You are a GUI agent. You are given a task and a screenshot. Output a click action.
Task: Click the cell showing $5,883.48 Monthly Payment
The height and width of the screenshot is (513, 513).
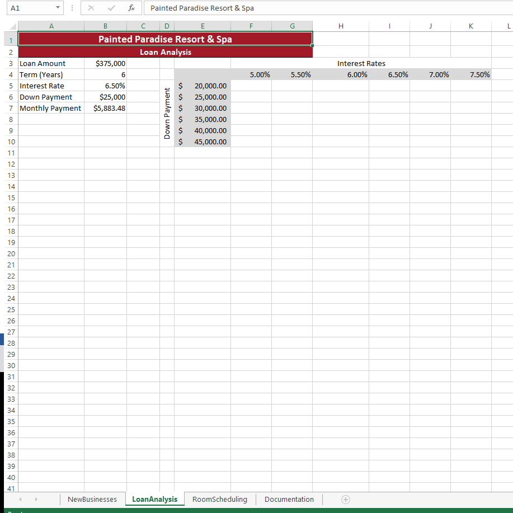(105, 108)
